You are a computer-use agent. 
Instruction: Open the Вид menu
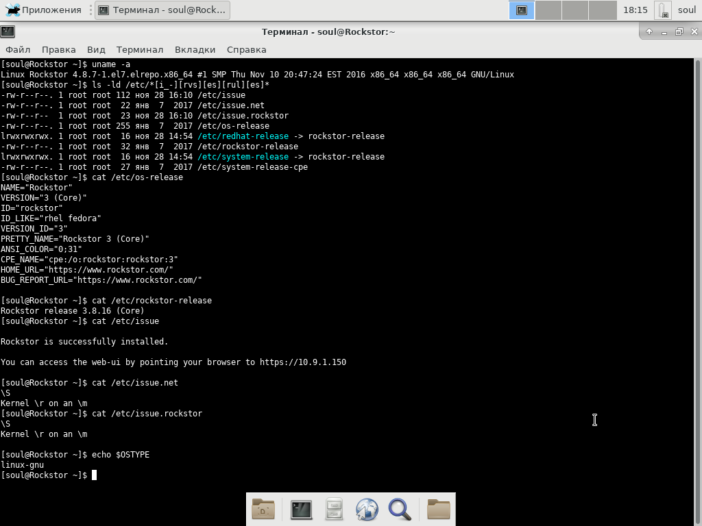[x=96, y=49]
